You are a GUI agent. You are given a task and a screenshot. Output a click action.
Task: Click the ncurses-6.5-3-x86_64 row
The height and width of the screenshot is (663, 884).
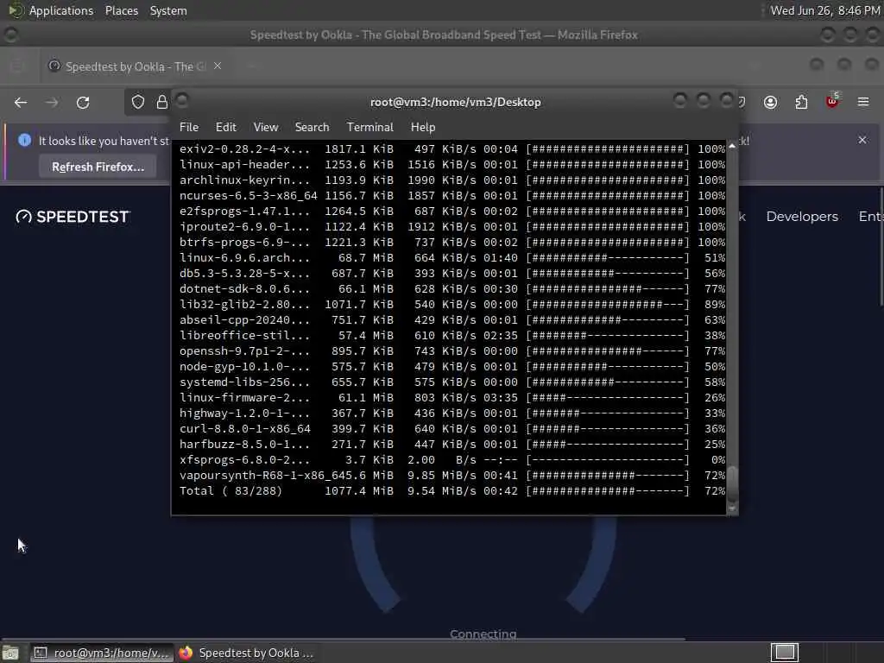[x=452, y=196]
